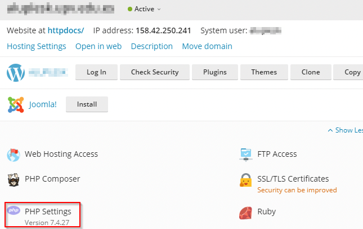
Task: Open the Hosting Settings link
Action: point(37,46)
